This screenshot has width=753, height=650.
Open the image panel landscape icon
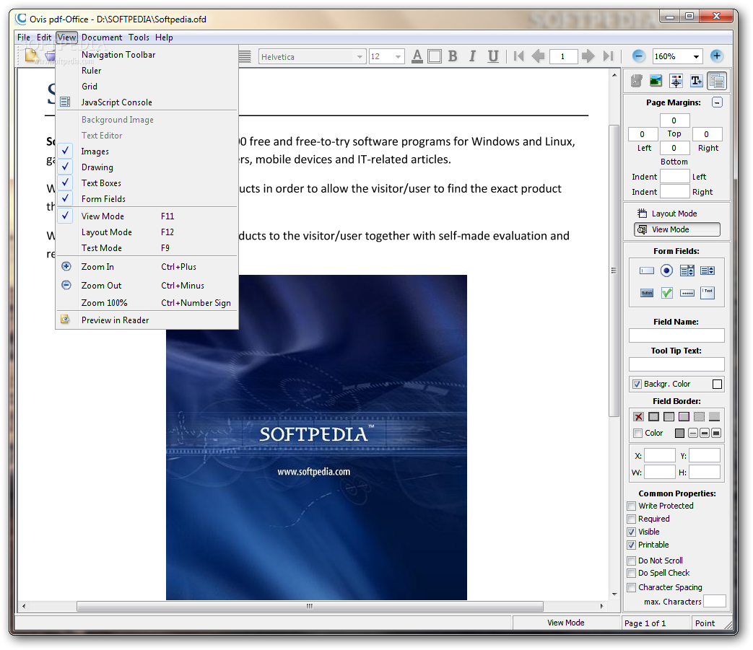coord(656,81)
